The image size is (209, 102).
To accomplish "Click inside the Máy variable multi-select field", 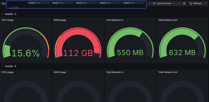I will (76, 5).
